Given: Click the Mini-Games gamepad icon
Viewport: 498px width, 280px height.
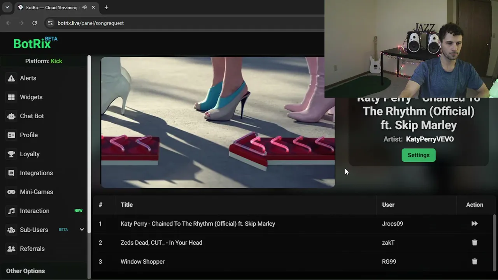Looking at the screenshot, I should 11,192.
